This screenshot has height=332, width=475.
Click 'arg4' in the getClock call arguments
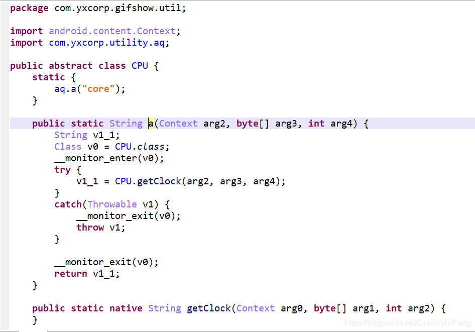coord(264,181)
